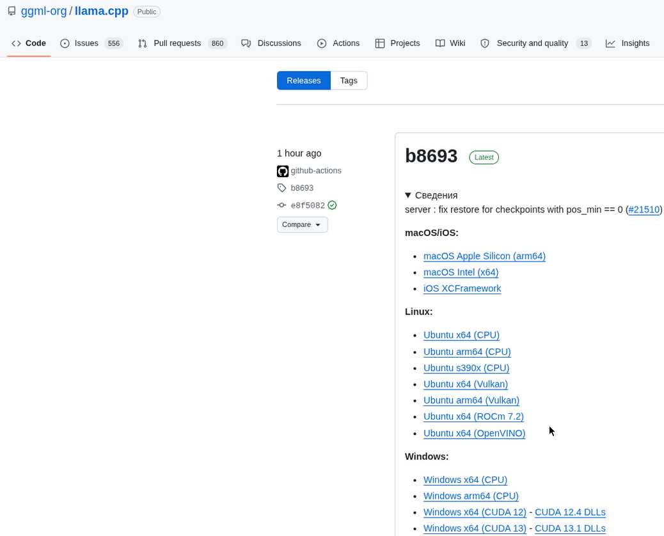This screenshot has height=536, width=664.
Task: Switch to the Tags view
Action: click(349, 81)
